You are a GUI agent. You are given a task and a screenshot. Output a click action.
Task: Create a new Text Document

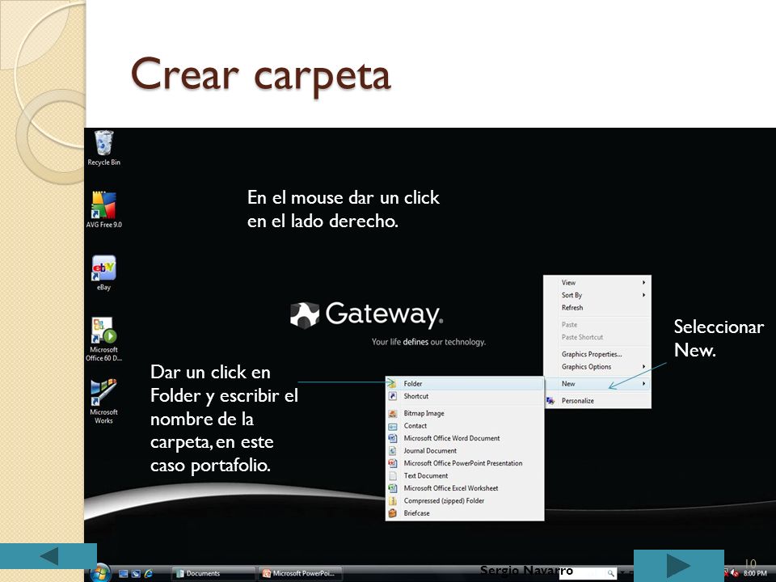click(x=465, y=475)
